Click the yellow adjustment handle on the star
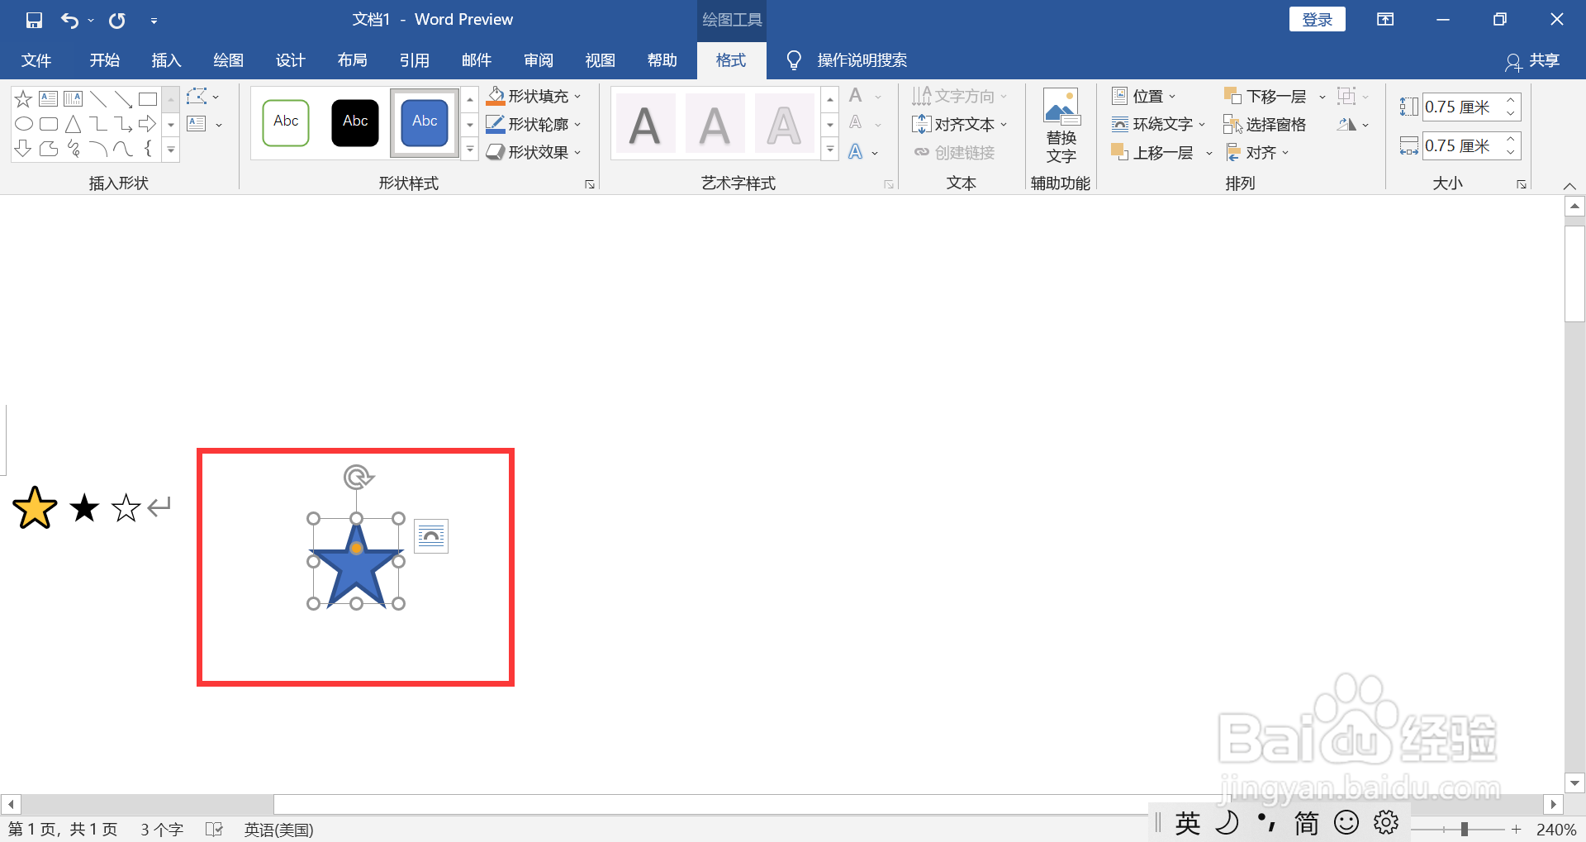 point(356,549)
